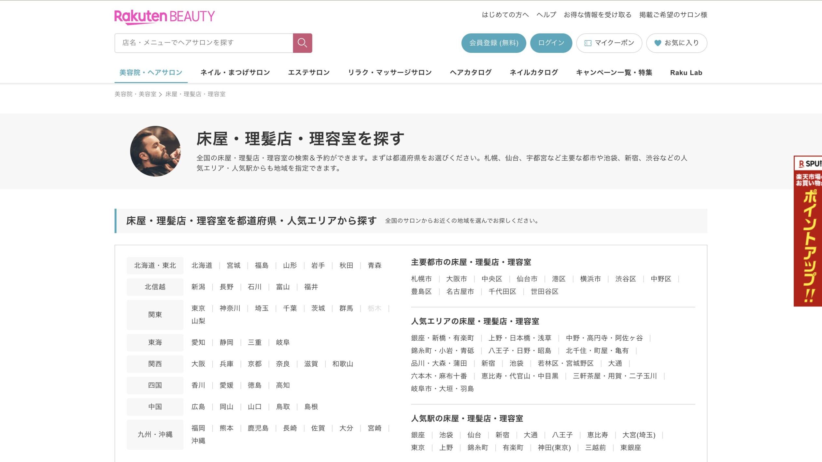Open ヘアカタログ menu item
822x462 pixels.
(x=471, y=73)
